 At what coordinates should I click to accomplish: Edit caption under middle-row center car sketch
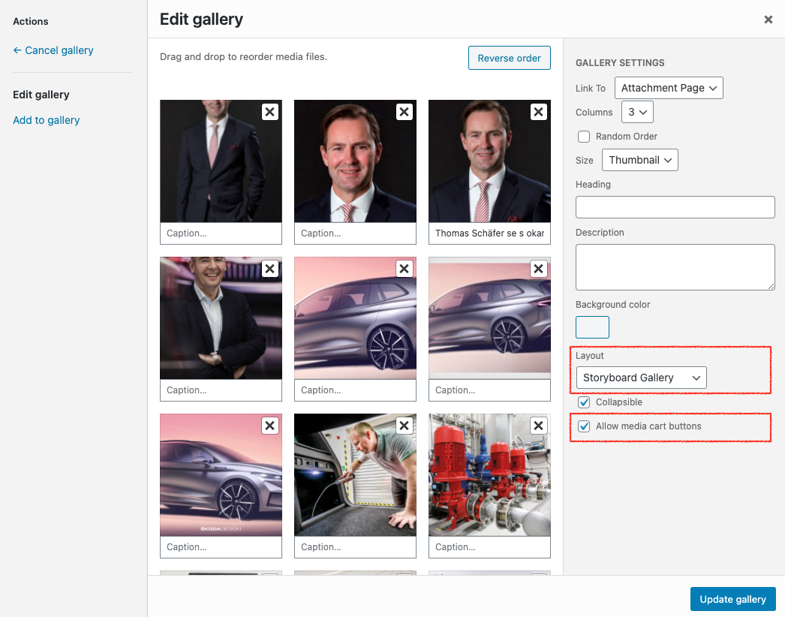point(355,390)
